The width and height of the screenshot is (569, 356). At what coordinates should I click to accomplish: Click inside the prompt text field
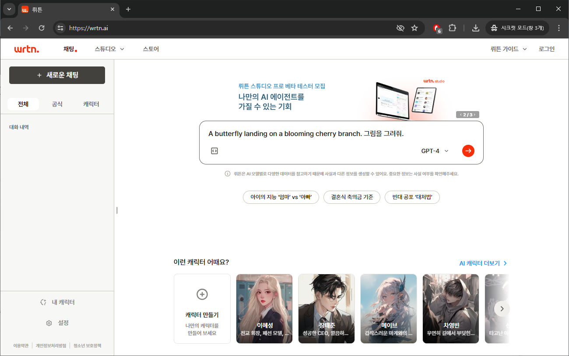tap(341, 134)
